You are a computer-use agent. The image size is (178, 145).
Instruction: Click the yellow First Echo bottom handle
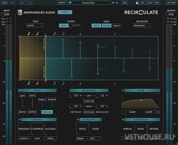coord(46,80)
